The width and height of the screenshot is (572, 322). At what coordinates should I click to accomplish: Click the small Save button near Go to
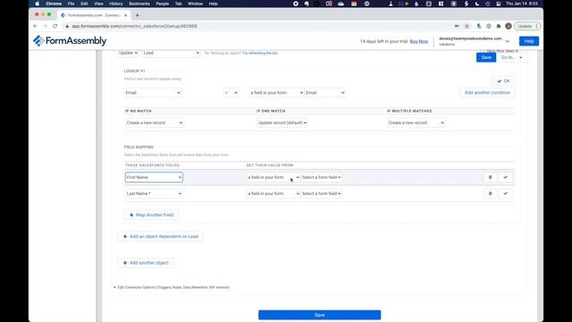point(486,57)
